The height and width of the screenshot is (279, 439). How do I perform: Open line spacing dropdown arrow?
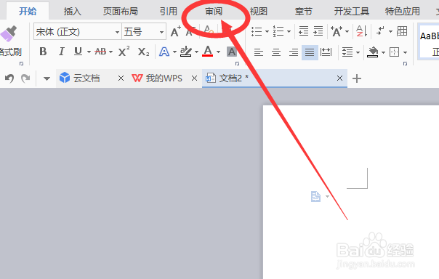[x=358, y=52]
